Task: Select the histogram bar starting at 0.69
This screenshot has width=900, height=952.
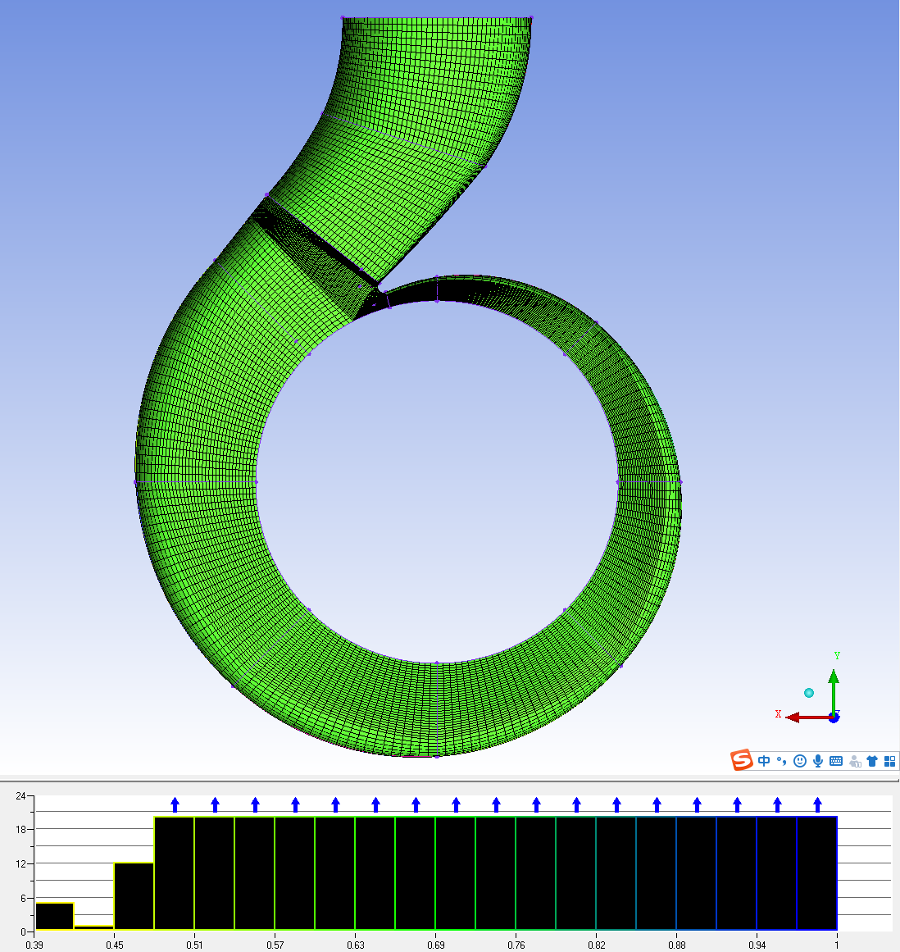Action: coord(455,873)
